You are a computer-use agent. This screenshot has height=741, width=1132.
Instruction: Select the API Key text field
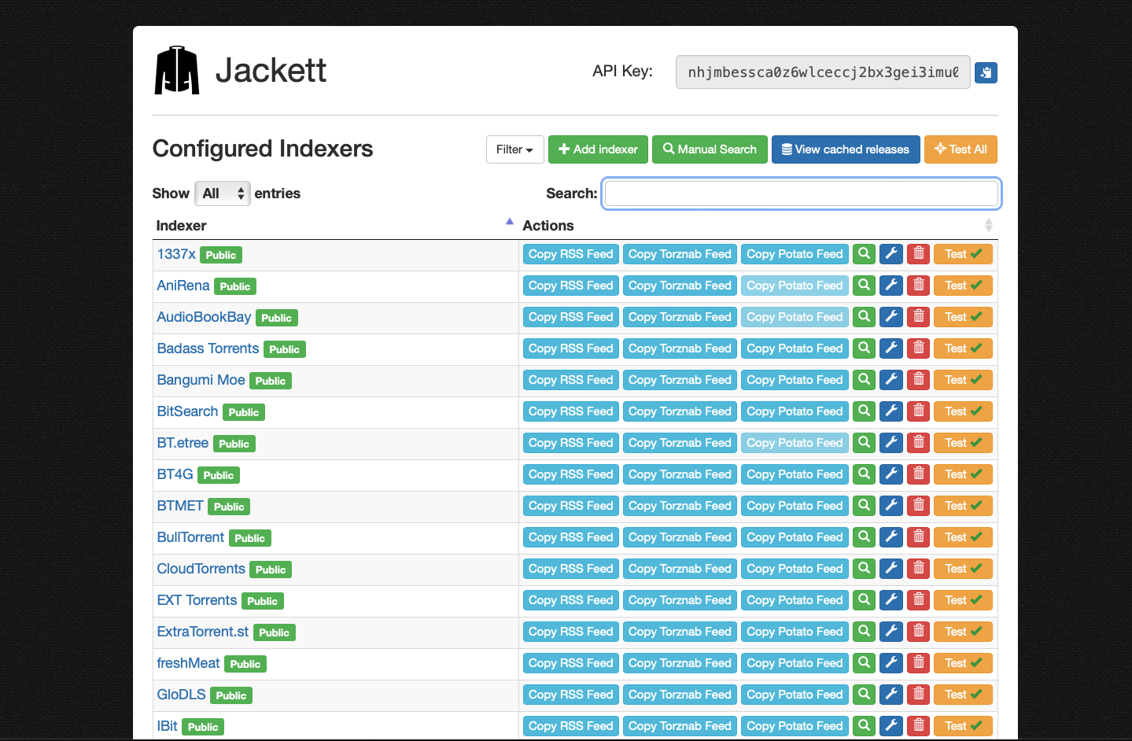(823, 72)
